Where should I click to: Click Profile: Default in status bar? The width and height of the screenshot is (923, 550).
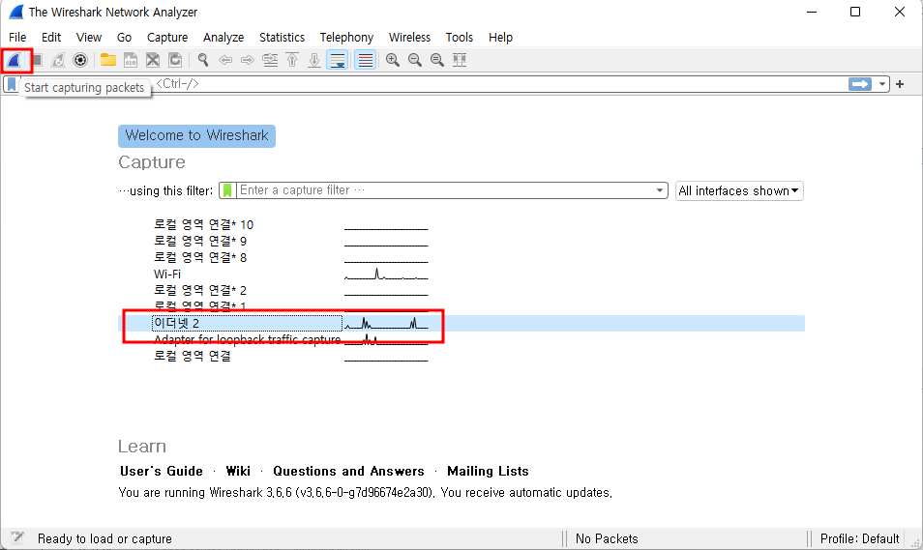[x=859, y=538]
